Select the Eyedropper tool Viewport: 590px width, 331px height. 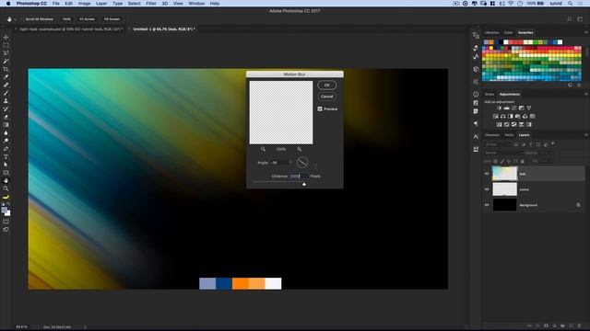pyautogui.click(x=6, y=77)
